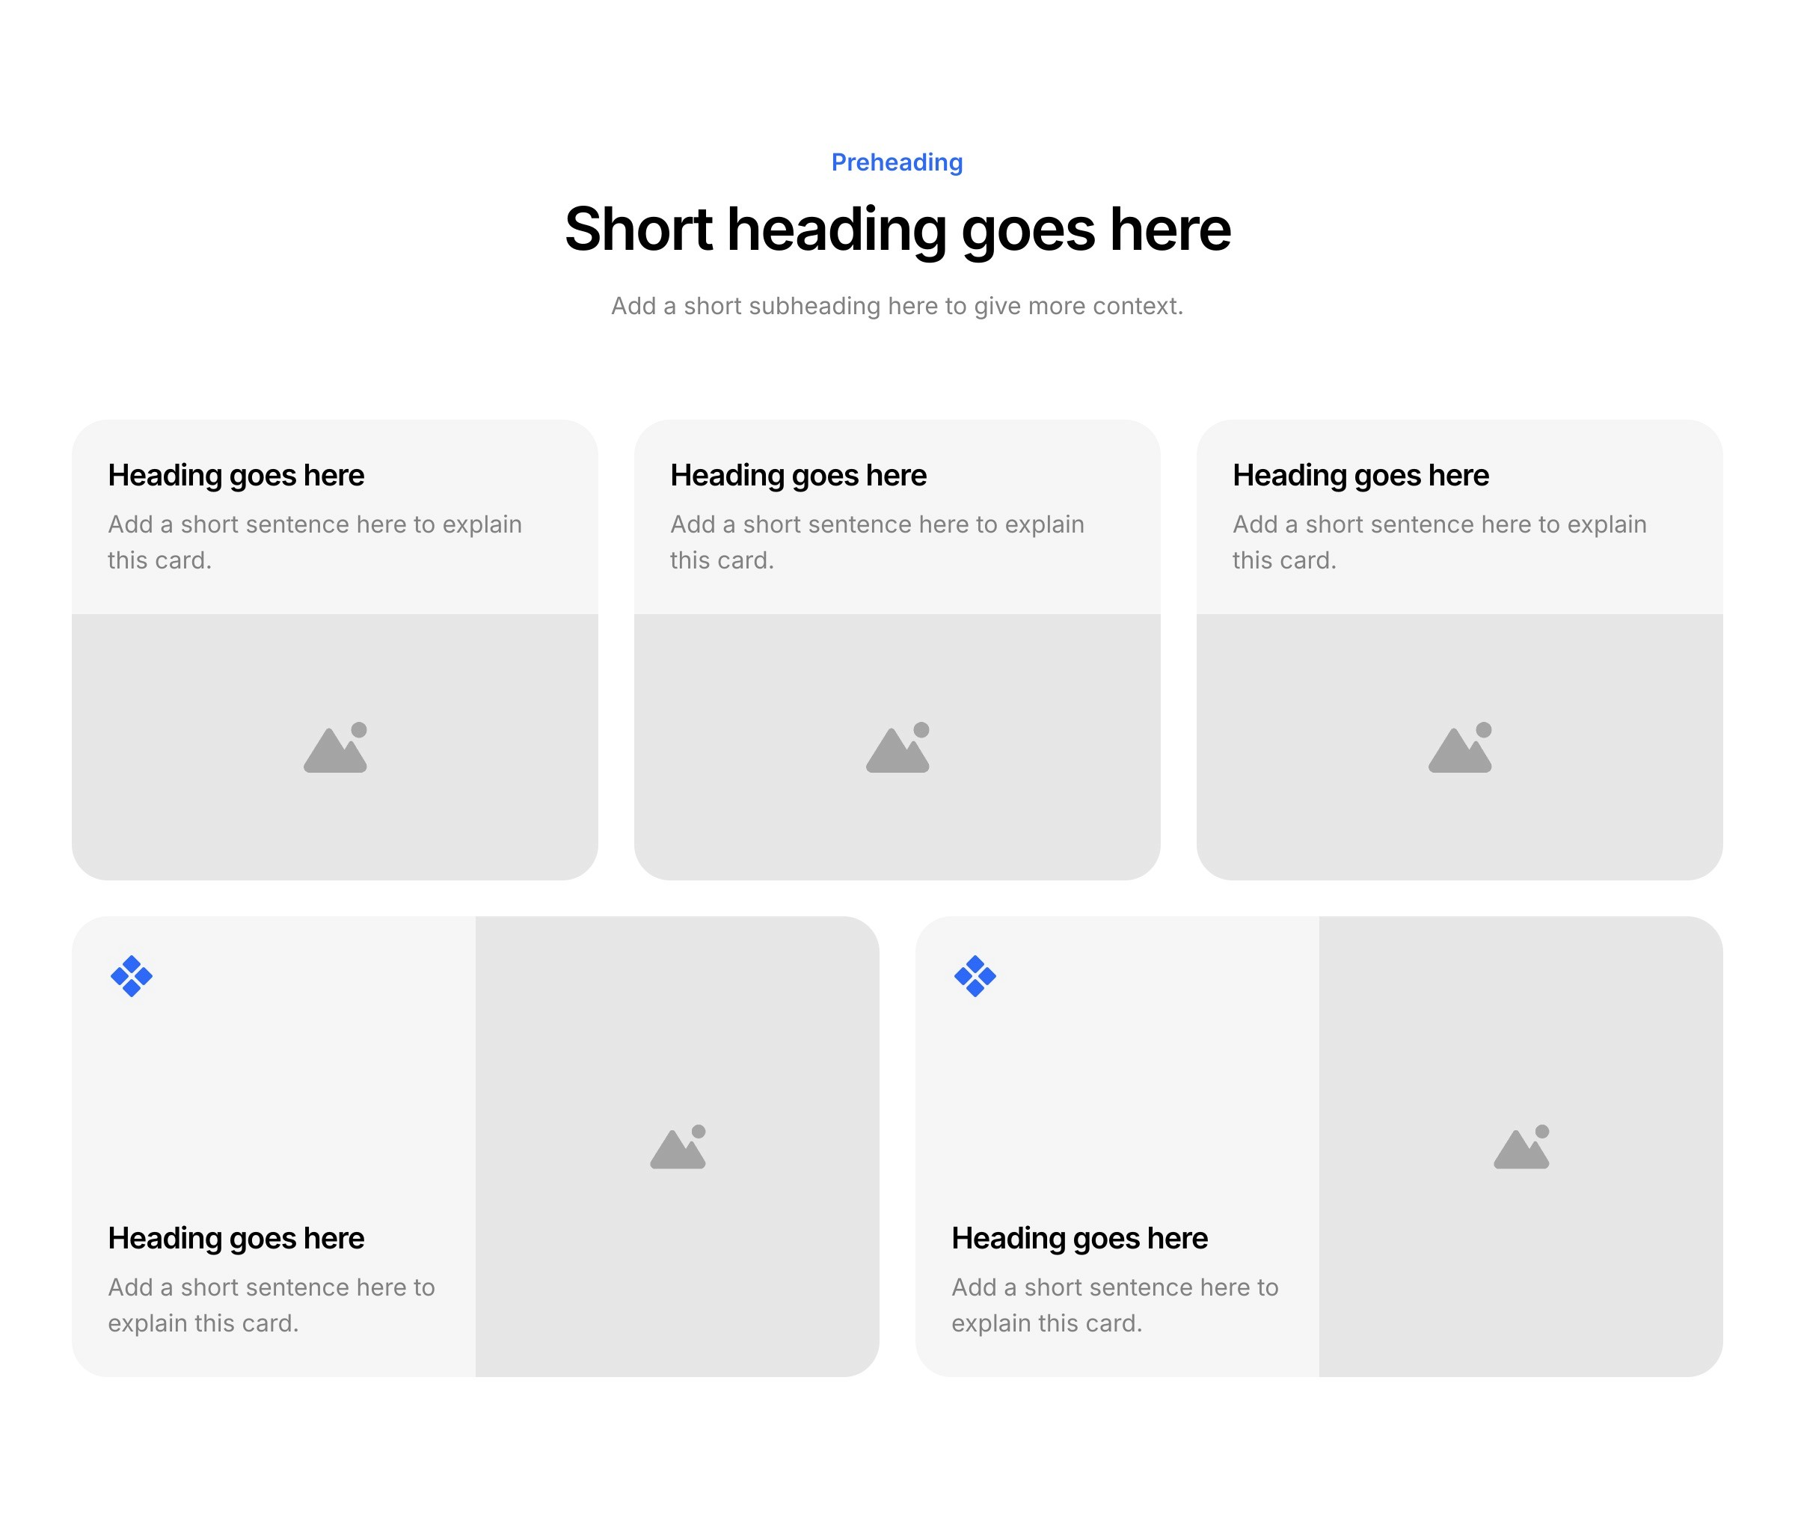The image size is (1795, 1520).
Task: Click the subheading text about more context
Action: click(x=897, y=306)
